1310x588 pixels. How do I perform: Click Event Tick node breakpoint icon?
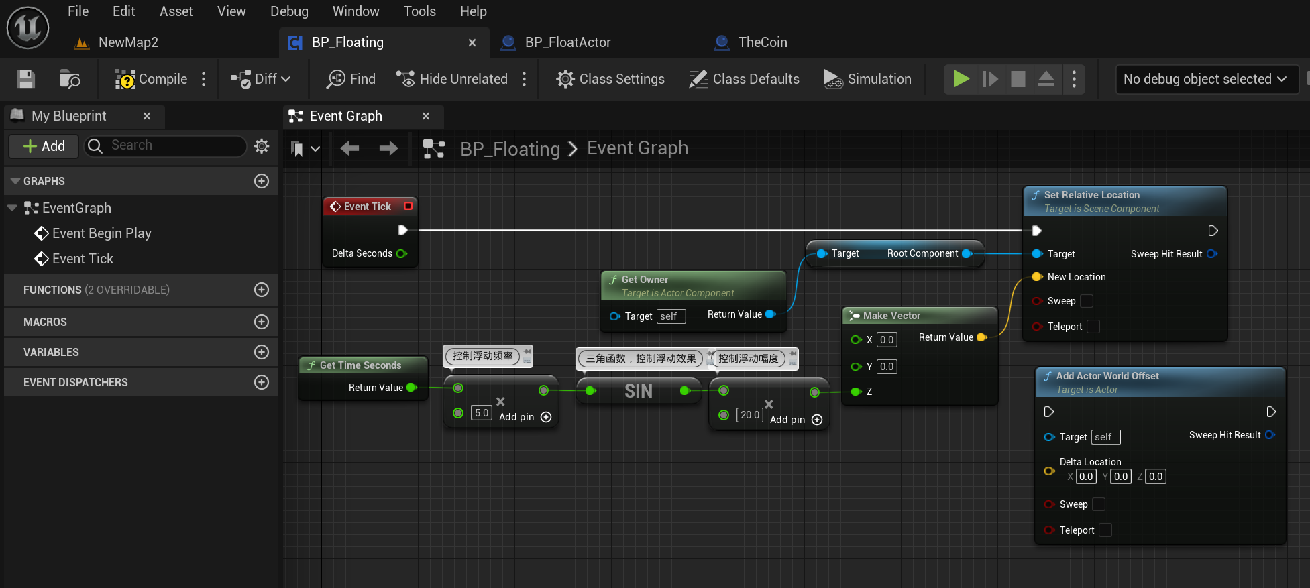(408, 206)
